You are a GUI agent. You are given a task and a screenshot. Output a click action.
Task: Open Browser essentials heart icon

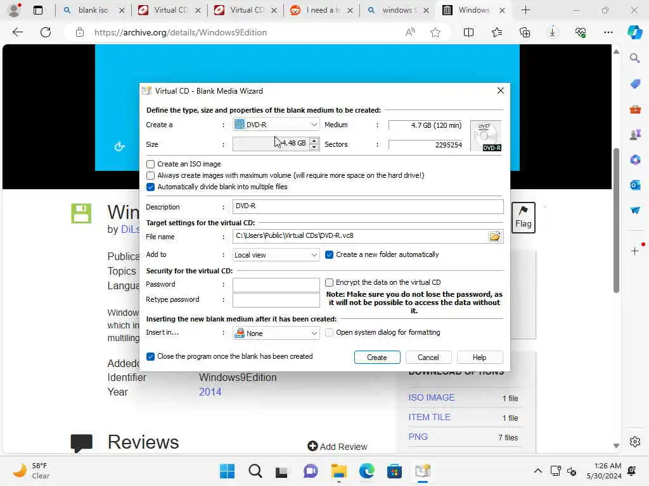point(581,32)
